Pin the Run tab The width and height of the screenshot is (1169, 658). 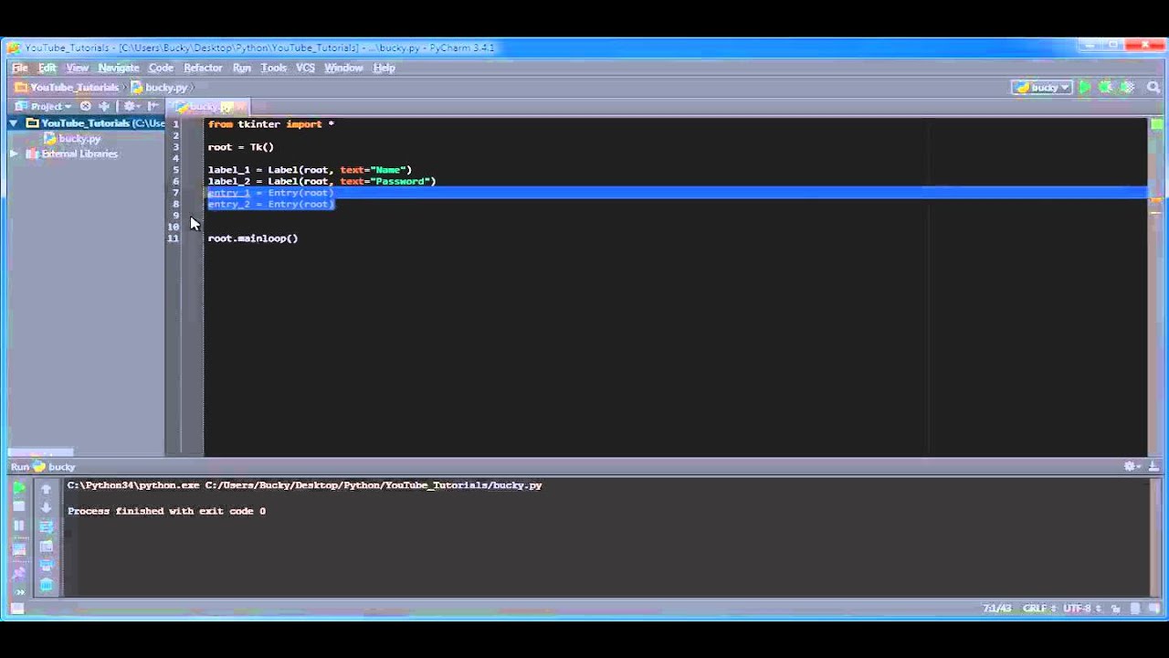(x=18, y=573)
